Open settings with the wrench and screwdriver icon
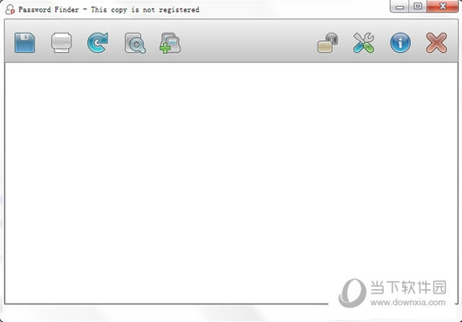This screenshot has width=462, height=322. (x=364, y=43)
